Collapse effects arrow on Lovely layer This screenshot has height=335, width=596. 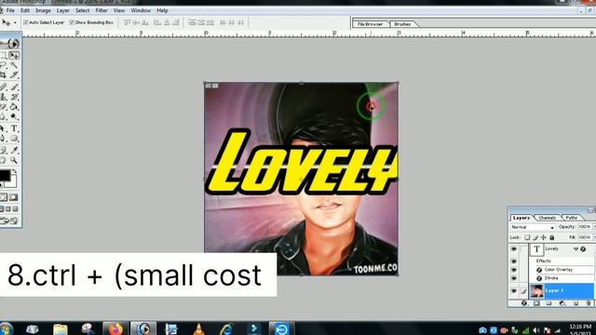(576, 249)
